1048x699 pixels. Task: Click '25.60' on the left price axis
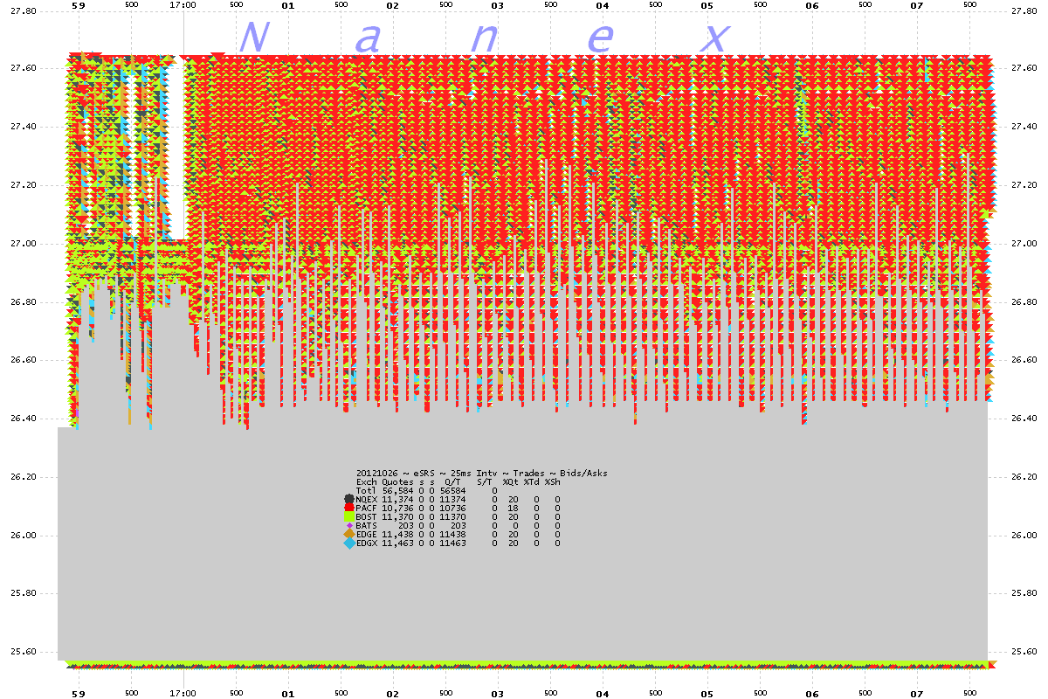tap(23, 652)
